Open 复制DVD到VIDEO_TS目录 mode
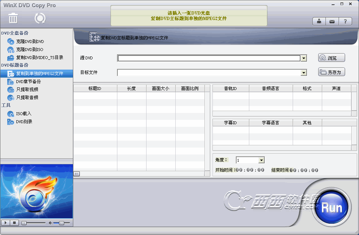The height and width of the screenshot is (235, 359). pos(40,58)
